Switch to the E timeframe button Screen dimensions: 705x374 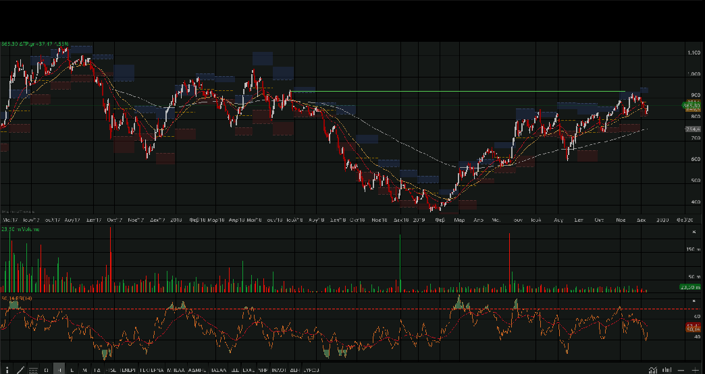[x=72, y=370]
